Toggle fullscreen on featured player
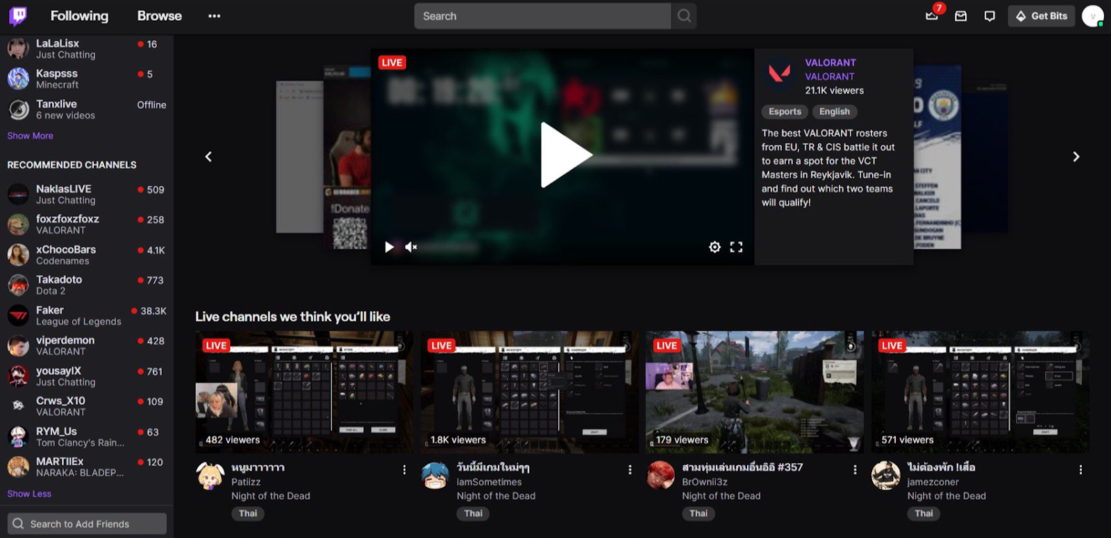Image resolution: width=1111 pixels, height=538 pixels. [x=736, y=247]
